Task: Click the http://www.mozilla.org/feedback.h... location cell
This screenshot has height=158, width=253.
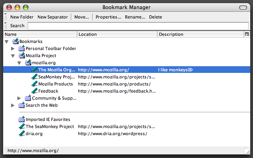Action: (x=117, y=91)
